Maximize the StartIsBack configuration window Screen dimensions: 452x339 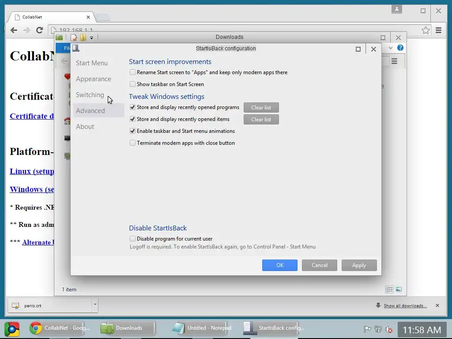(x=358, y=49)
